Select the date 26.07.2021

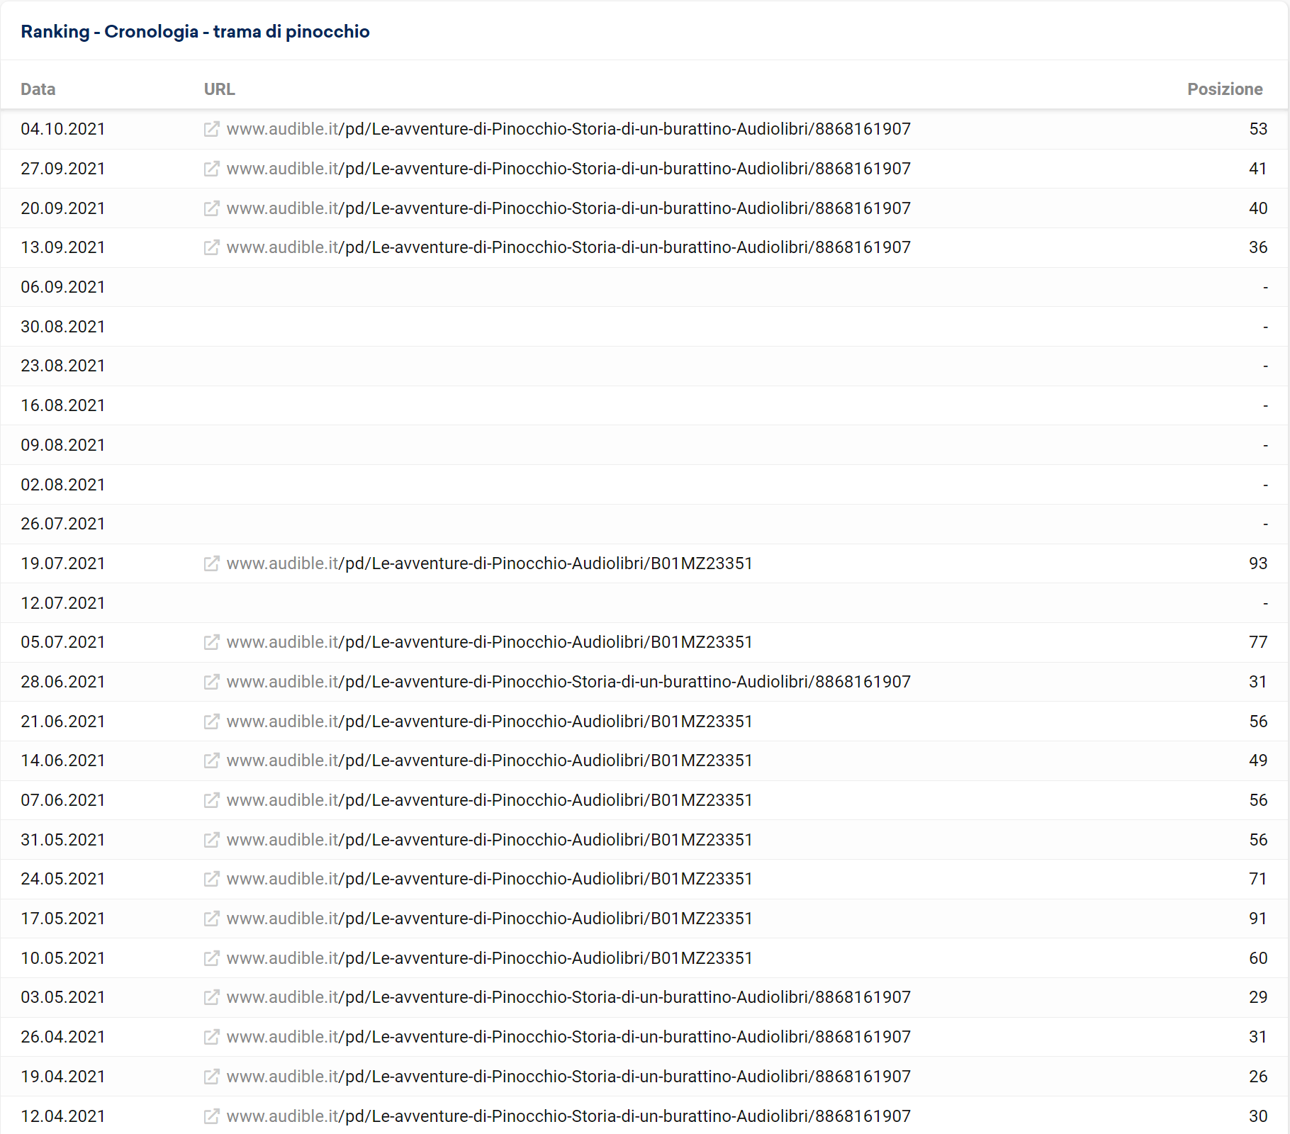[x=63, y=524]
